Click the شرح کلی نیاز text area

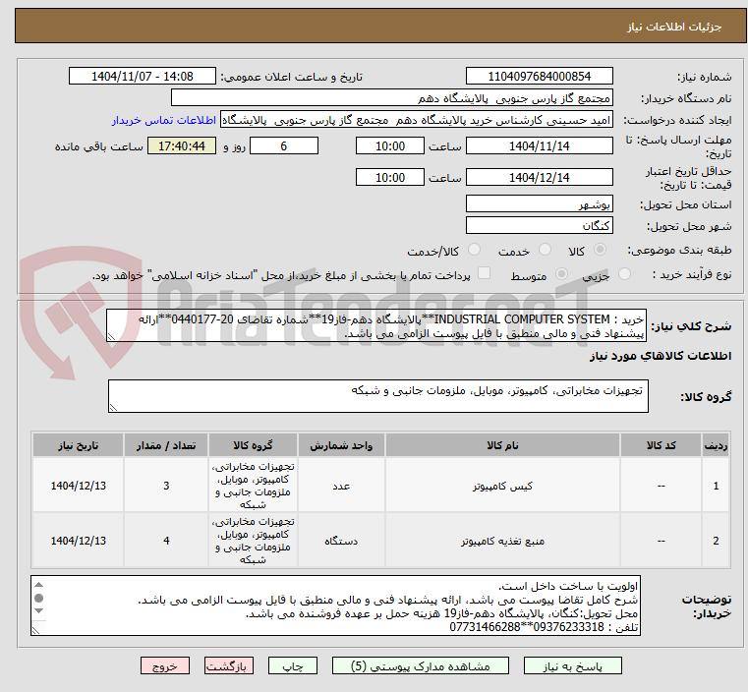coord(376,325)
